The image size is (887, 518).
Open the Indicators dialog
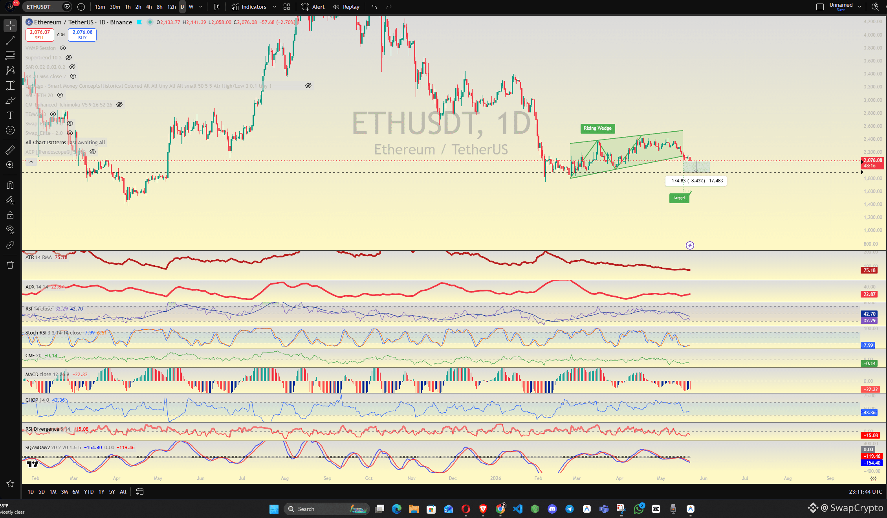click(249, 7)
